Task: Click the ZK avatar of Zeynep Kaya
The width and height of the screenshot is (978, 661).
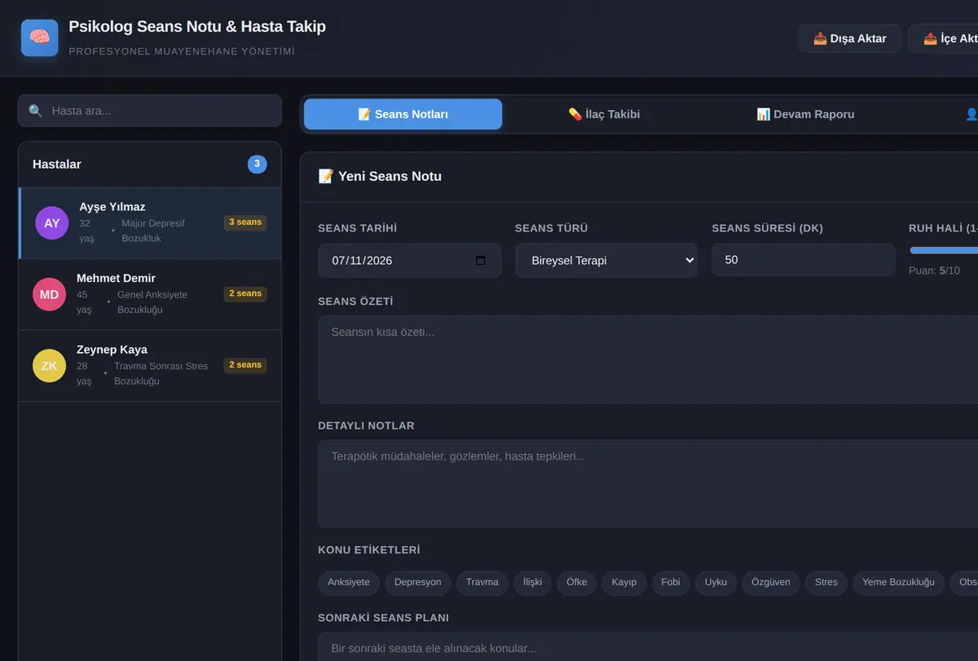Action: 50,366
